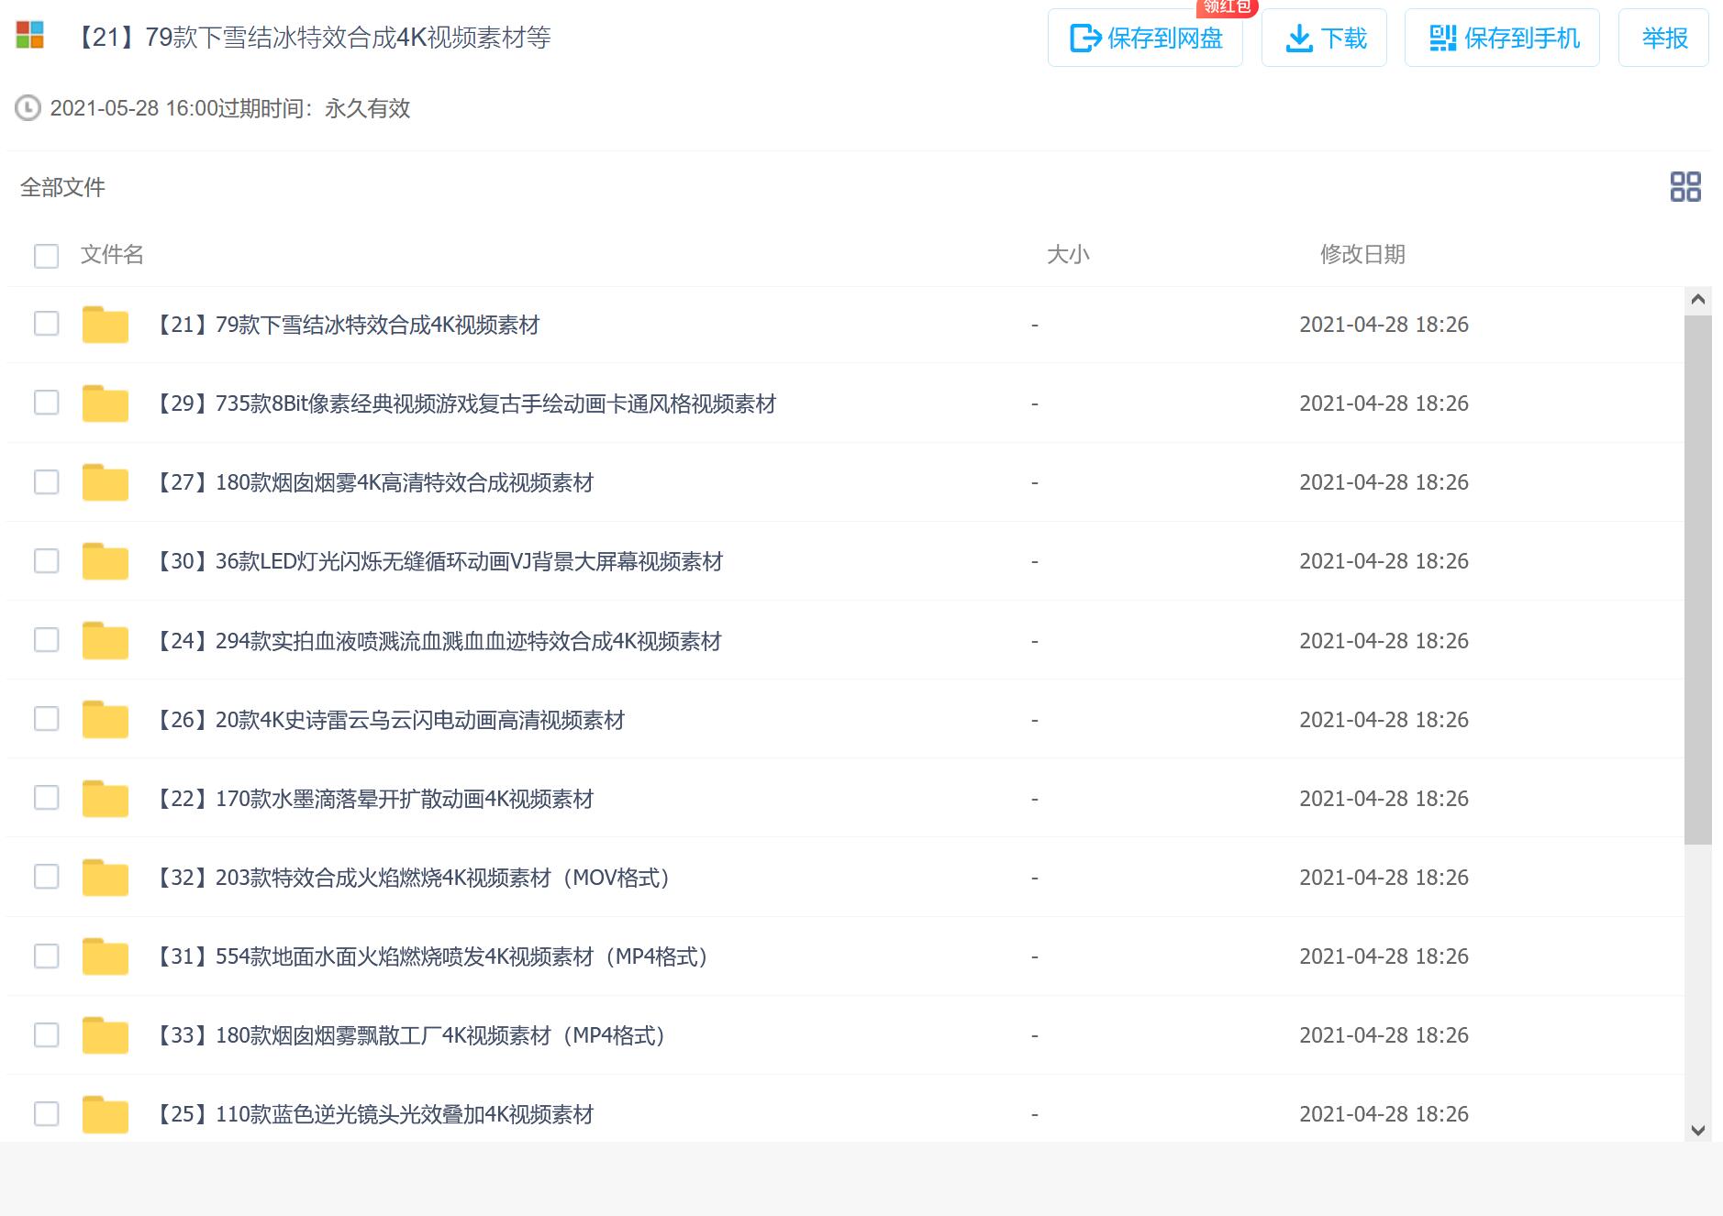Check the box for 【30】36款LED灯光闪烁 folder
Viewport: 1723px width, 1216px height.
pyautogui.click(x=46, y=560)
